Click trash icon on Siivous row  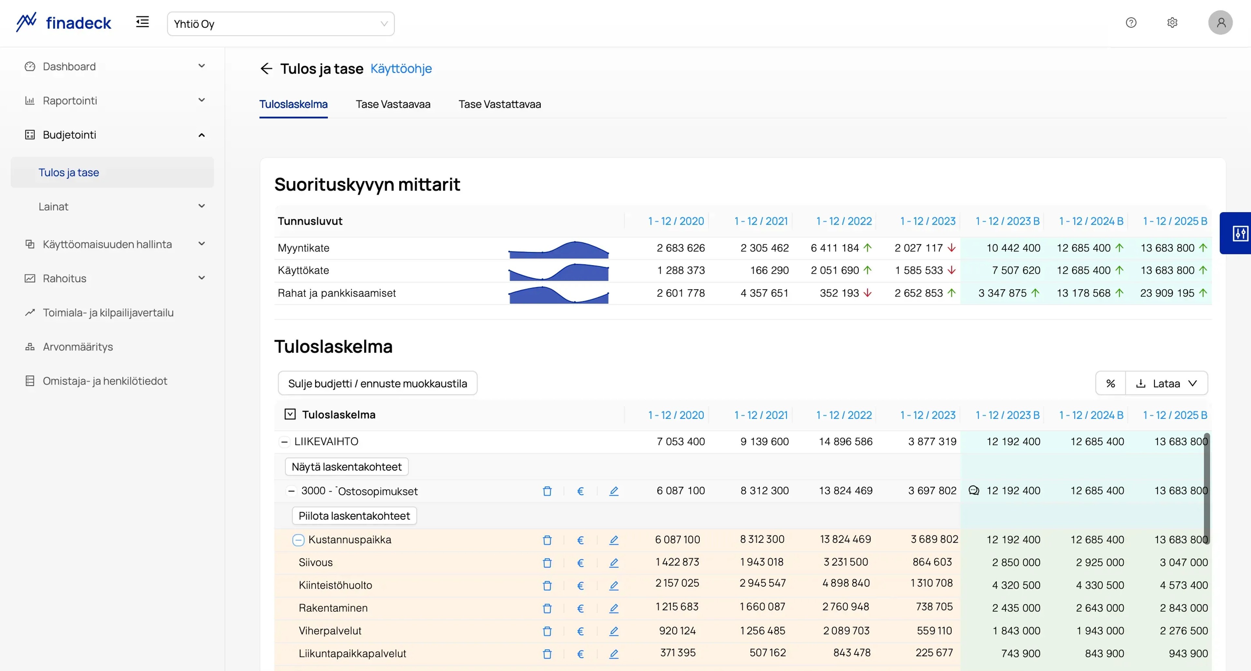pyautogui.click(x=547, y=563)
